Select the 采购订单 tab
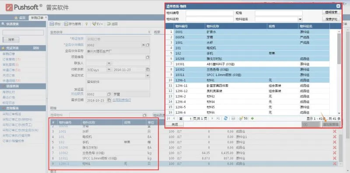Viewport: 350px width, 173px height. coord(37,17)
